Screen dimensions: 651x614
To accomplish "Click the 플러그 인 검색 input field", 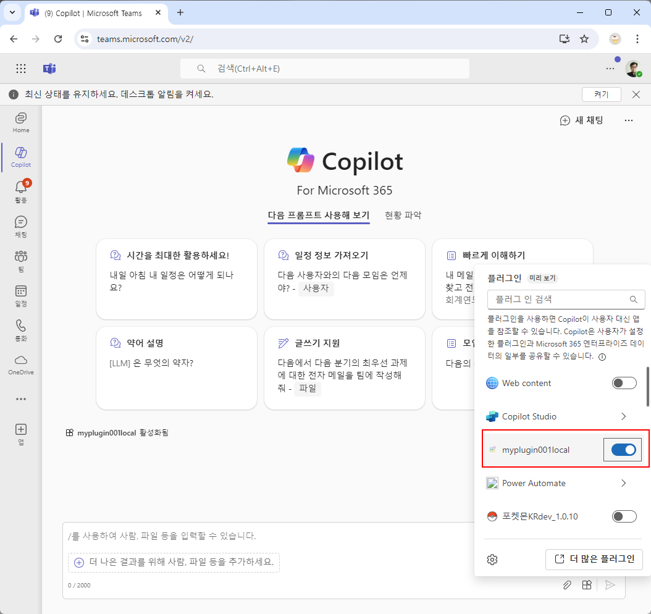I will coord(566,300).
